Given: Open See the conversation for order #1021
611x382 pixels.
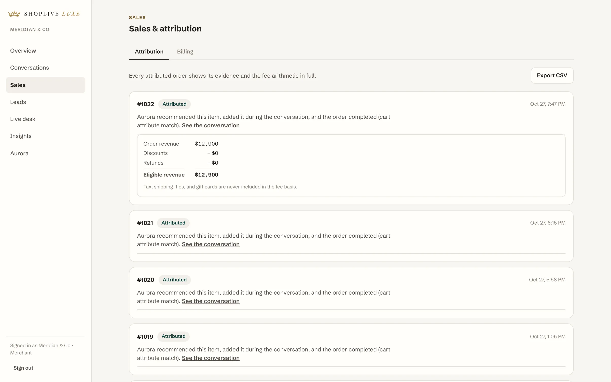Looking at the screenshot, I should pos(211,244).
